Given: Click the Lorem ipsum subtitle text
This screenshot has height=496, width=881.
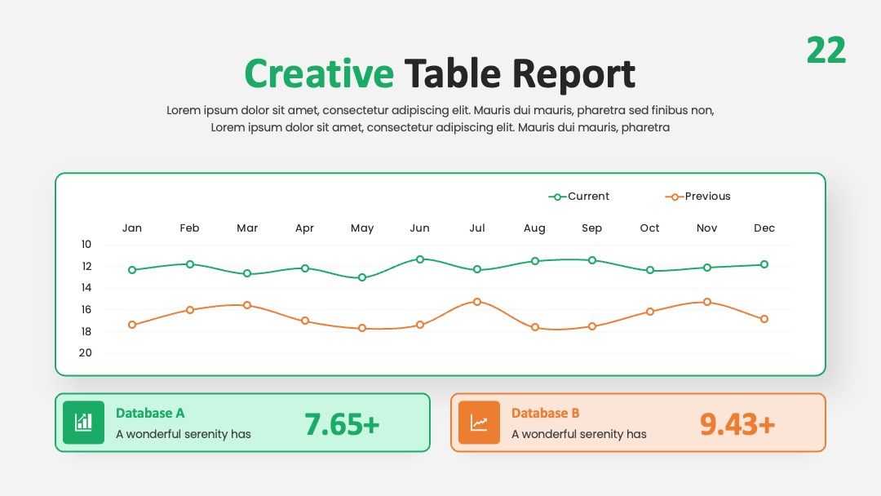Looking at the screenshot, I should (x=440, y=118).
